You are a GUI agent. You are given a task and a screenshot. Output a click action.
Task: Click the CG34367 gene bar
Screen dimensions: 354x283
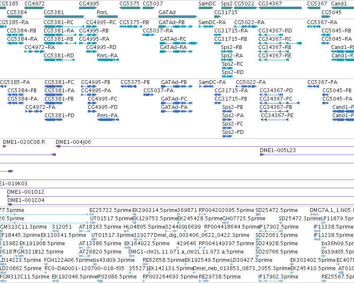[x=280, y=8]
